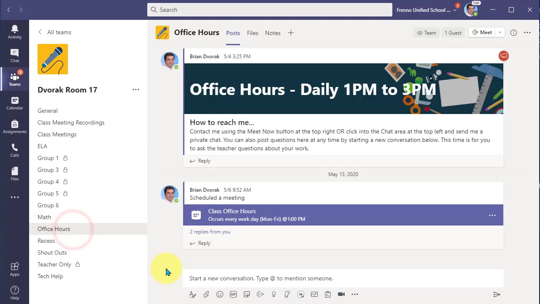Switch to the Files tab
This screenshot has width=540, height=304.
253,33
